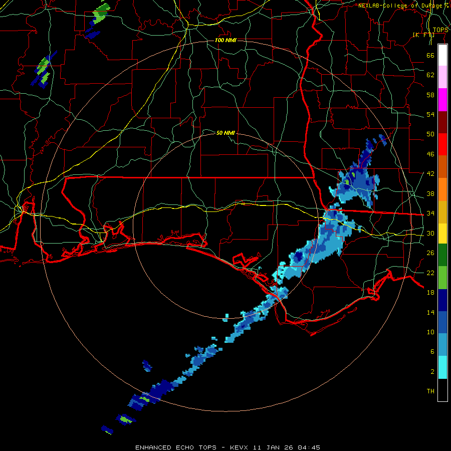
Task: Click the medium blue legend swatch
Action: pos(442,323)
